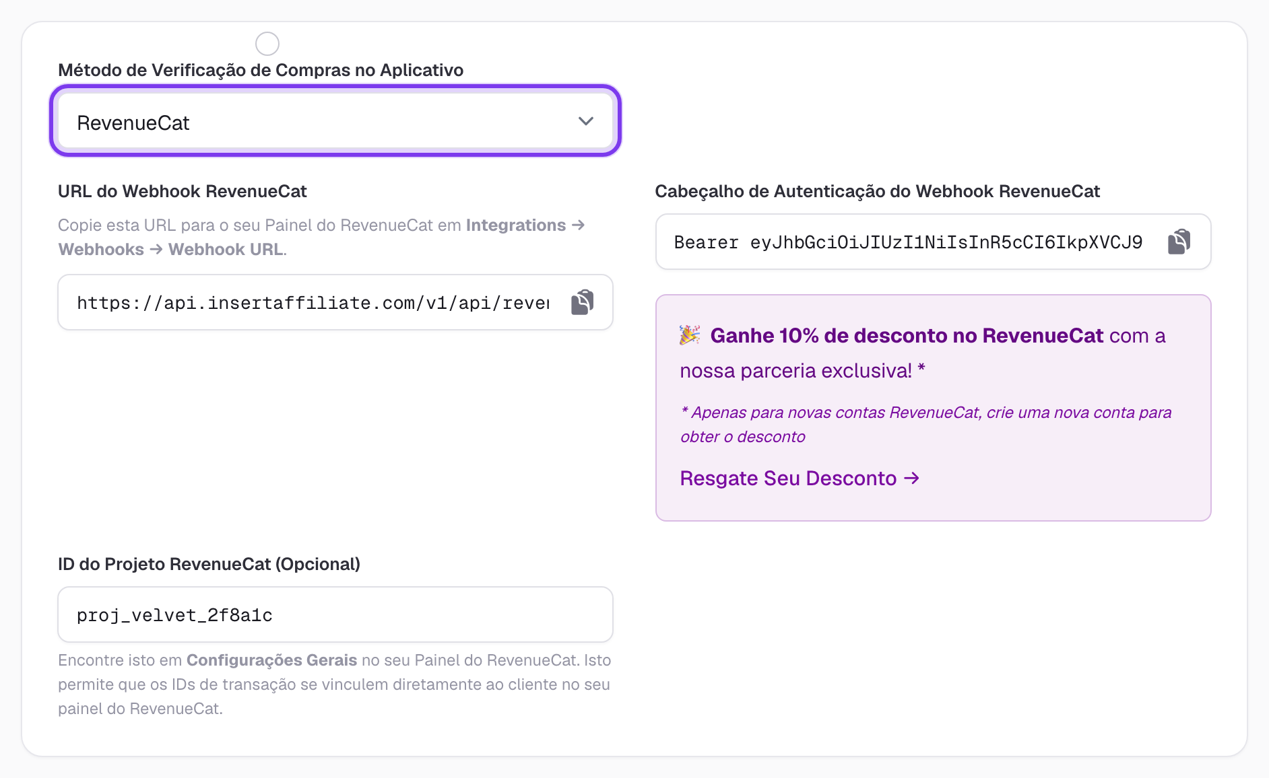Click into the webhook URL text field
The height and width of the screenshot is (778, 1269).
tap(313, 302)
